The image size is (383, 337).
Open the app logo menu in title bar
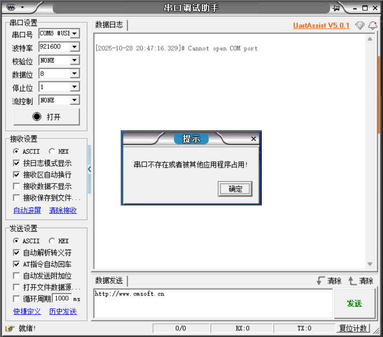(11, 7)
